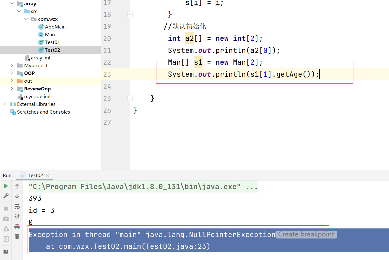
Task: Click console output 'id = 3'
Action: pyautogui.click(x=42, y=210)
